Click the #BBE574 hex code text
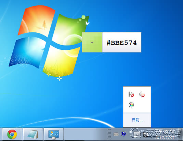Image resolution: width=183 pixels, height=141 pixels. pos(122,43)
